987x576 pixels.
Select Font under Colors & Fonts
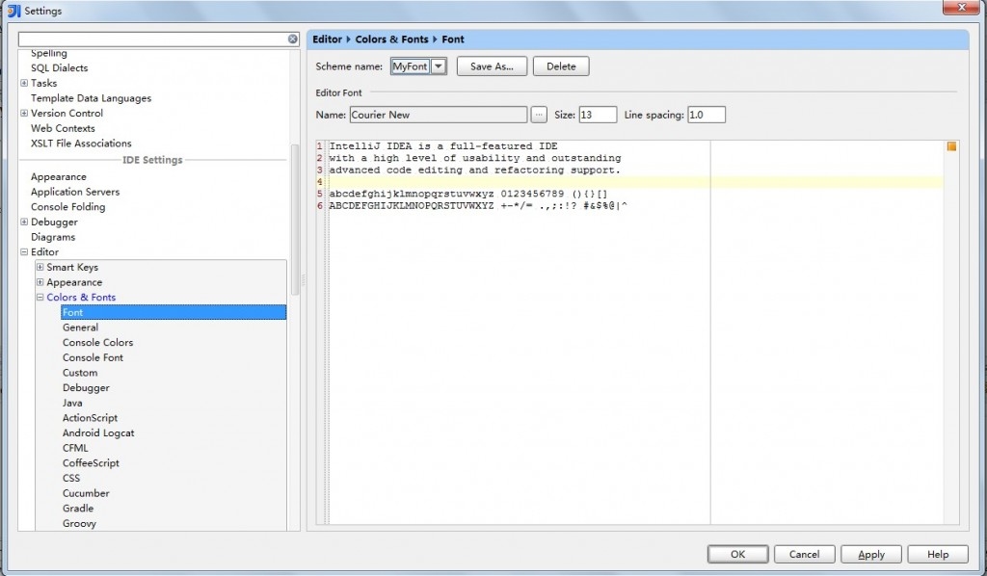[173, 312]
